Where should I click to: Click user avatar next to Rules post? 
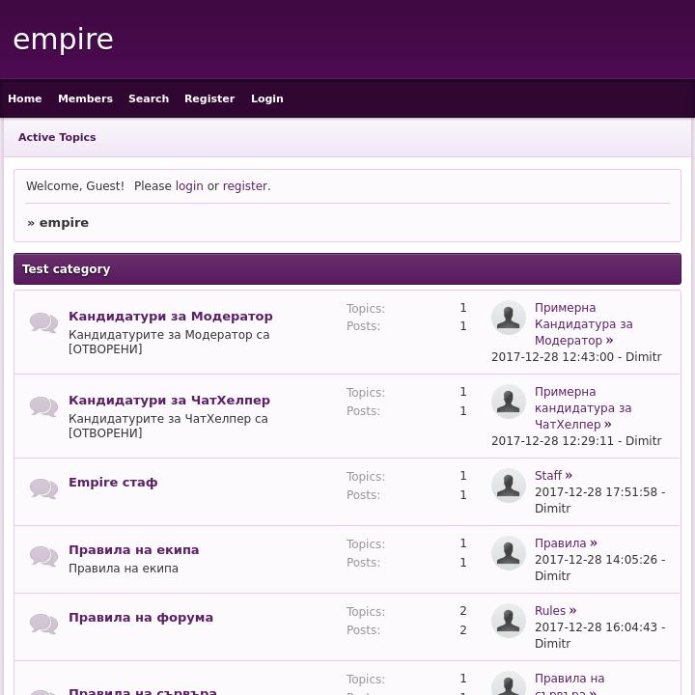coord(509,621)
